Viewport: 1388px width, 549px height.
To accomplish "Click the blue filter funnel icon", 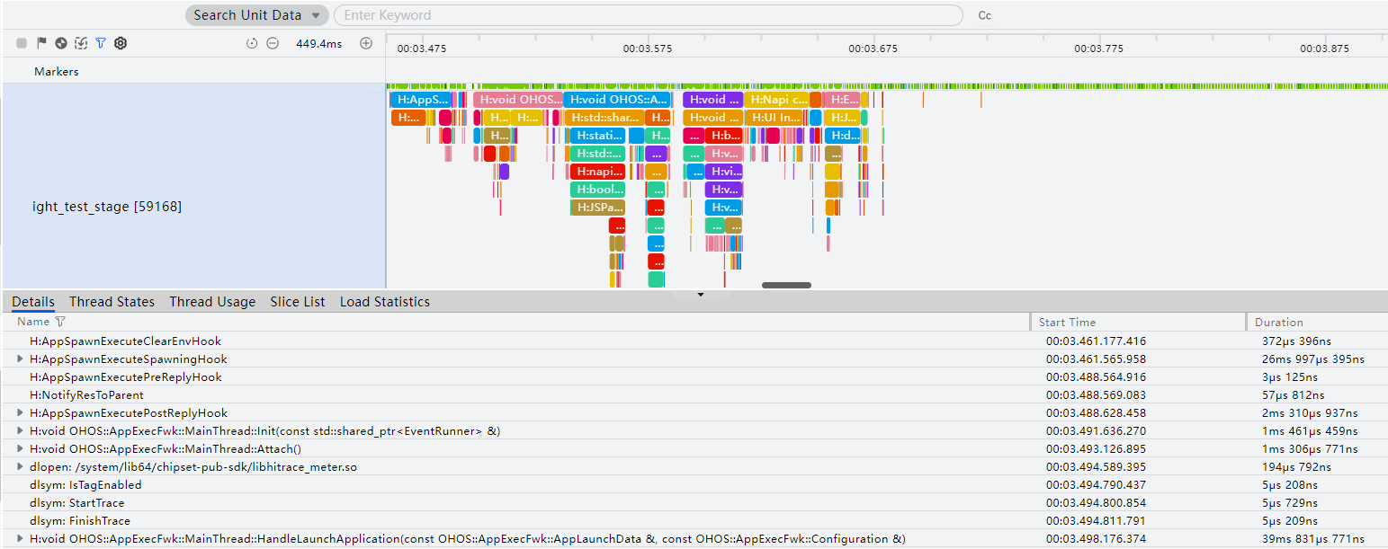I will 101,42.
